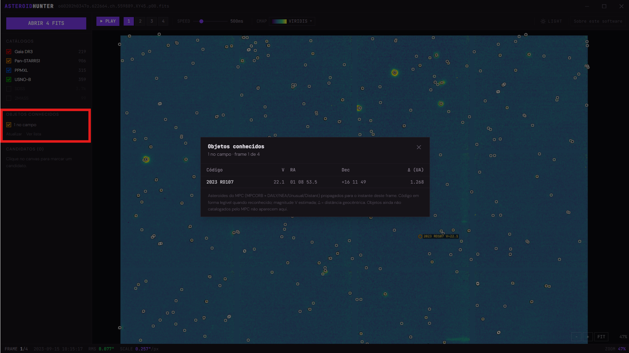Uncheck the Gaia DR3 catalog
629x353 pixels.
[9, 52]
